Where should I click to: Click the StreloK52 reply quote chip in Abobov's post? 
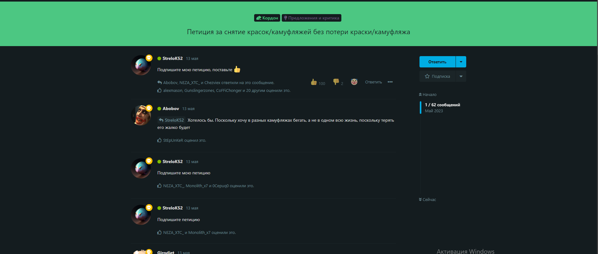click(171, 120)
